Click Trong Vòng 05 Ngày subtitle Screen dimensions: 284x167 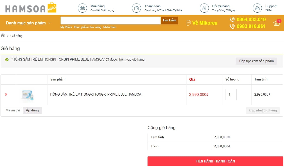pyautogui.click(x=223, y=10)
